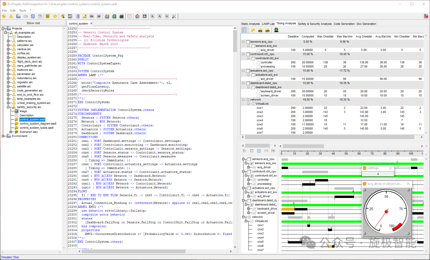430x260 pixels.
Task: Click the CSV export toolbar icon
Action: (84, 16)
